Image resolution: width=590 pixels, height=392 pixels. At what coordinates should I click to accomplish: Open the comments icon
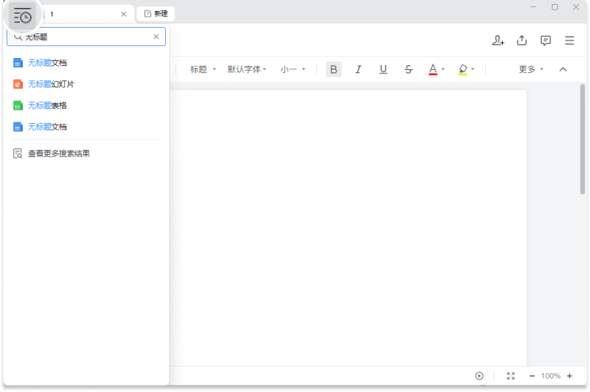(546, 40)
